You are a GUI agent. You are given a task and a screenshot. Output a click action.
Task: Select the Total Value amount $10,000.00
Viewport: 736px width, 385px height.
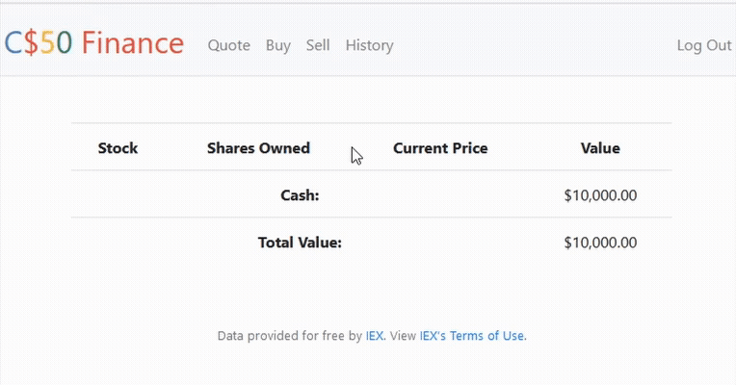600,243
